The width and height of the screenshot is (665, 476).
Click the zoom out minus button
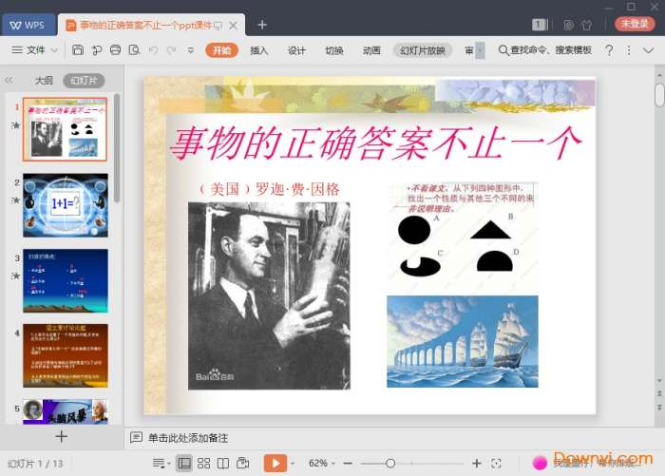[348, 464]
